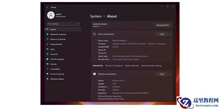This screenshot has height=109, width=220.
Task: Collapse the Device specifications section
Action: [x=170, y=34]
